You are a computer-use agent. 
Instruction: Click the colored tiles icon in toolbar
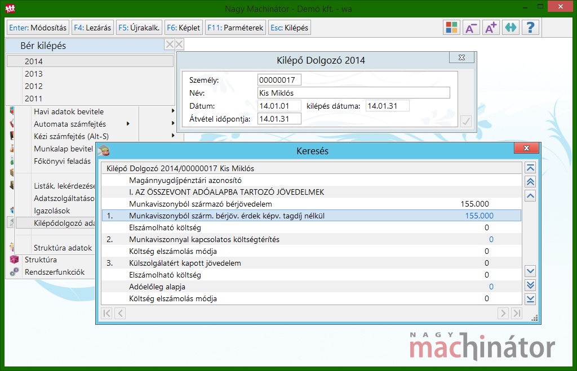tap(451, 28)
